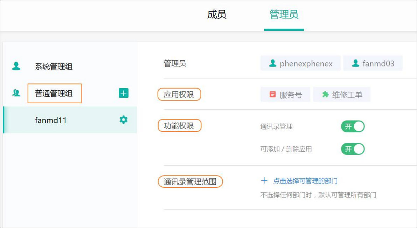The width and height of the screenshot is (417, 228).
Task: Click the group icon beside 普通管理组
Action: point(16,93)
